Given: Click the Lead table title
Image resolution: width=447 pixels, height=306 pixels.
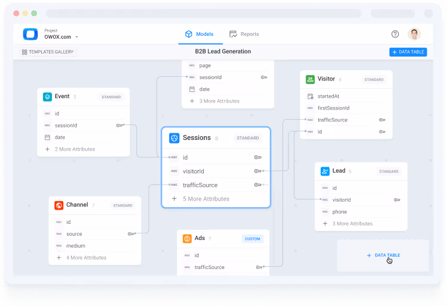Looking at the screenshot, I should point(339,170).
